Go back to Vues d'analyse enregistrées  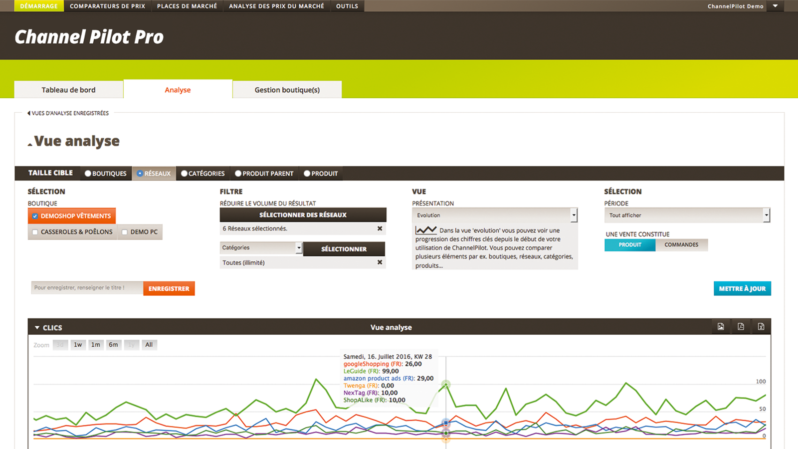68,113
